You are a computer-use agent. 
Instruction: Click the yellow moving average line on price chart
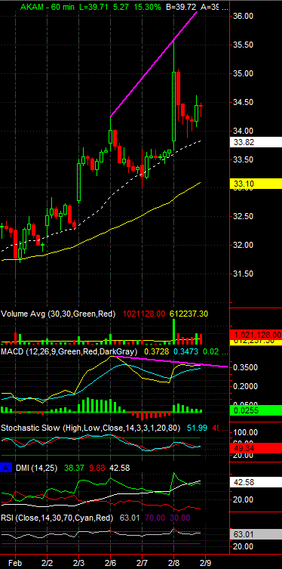tap(101, 232)
